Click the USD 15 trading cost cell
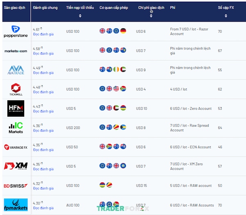Image resolution: width=246 pixels, height=215 pixels. (x=141, y=186)
